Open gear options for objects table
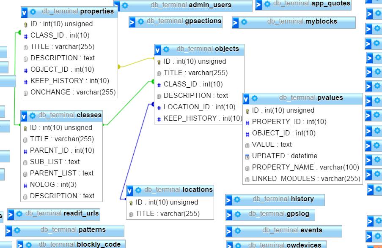Viewport: 382px width, 248px height. pos(166,49)
